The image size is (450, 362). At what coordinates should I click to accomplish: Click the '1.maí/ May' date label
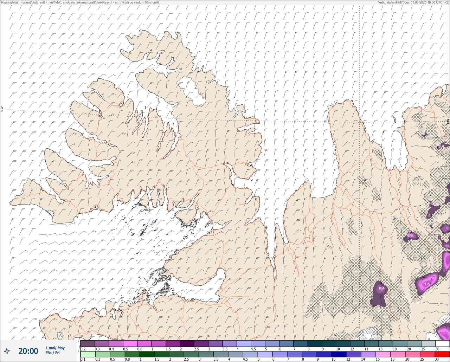[x=55, y=348]
